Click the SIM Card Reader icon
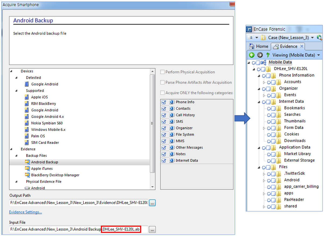 [x=27, y=142]
